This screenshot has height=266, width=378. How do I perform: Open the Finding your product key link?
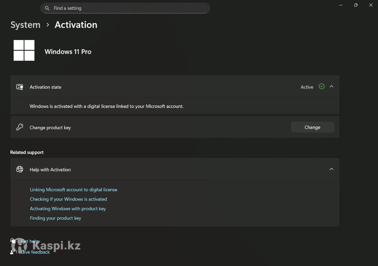point(55,218)
